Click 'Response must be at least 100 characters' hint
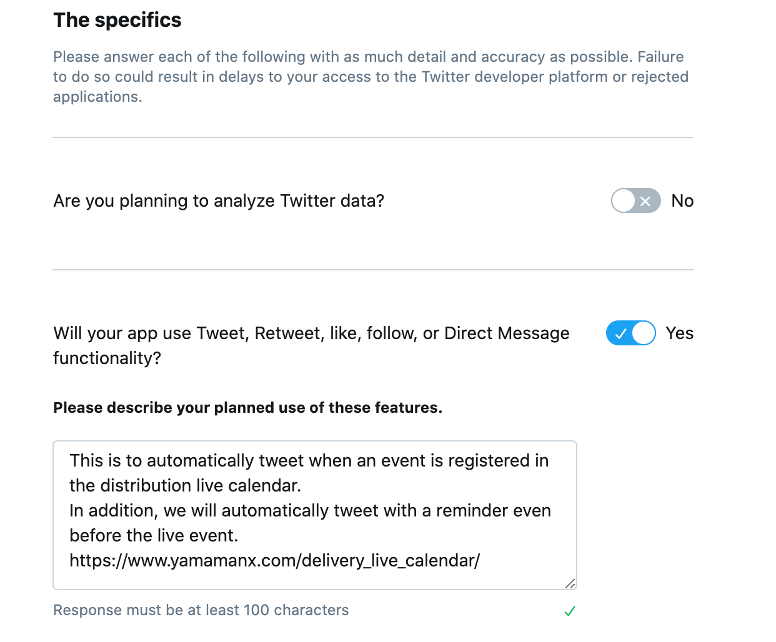The width and height of the screenshot is (776, 642). coord(201,610)
